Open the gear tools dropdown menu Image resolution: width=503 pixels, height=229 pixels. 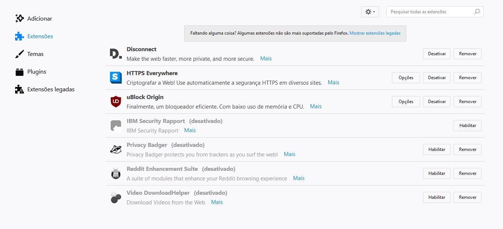point(370,12)
